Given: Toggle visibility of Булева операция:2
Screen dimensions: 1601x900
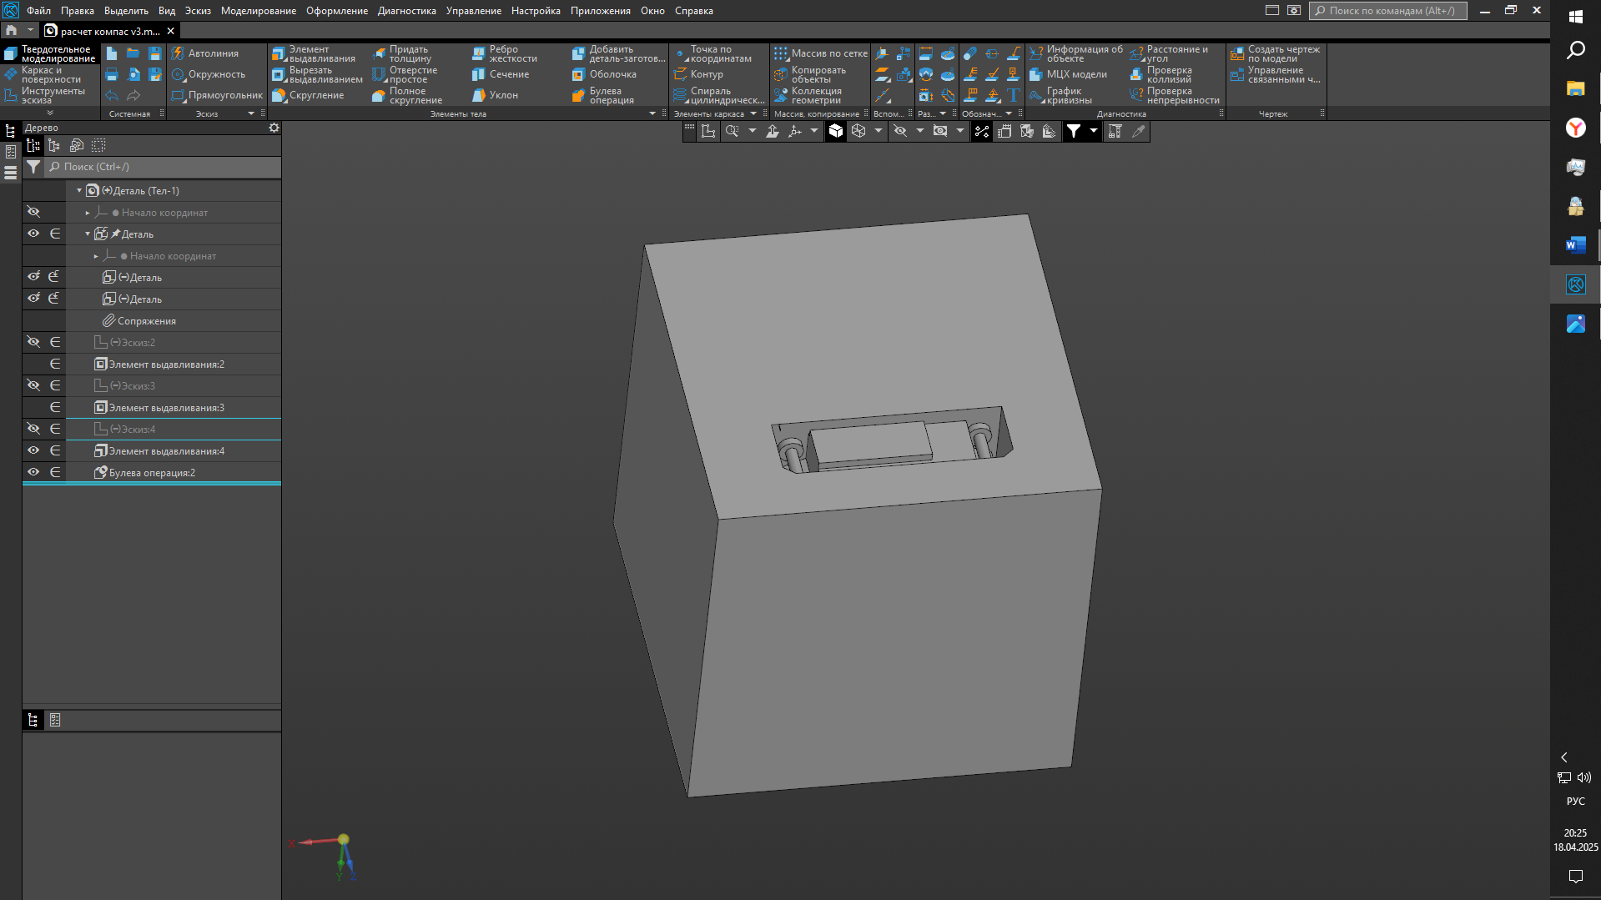Looking at the screenshot, I should click(x=33, y=472).
